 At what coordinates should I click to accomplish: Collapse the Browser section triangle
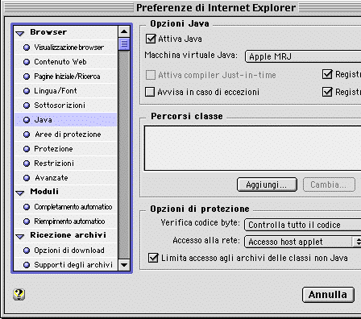click(20, 33)
